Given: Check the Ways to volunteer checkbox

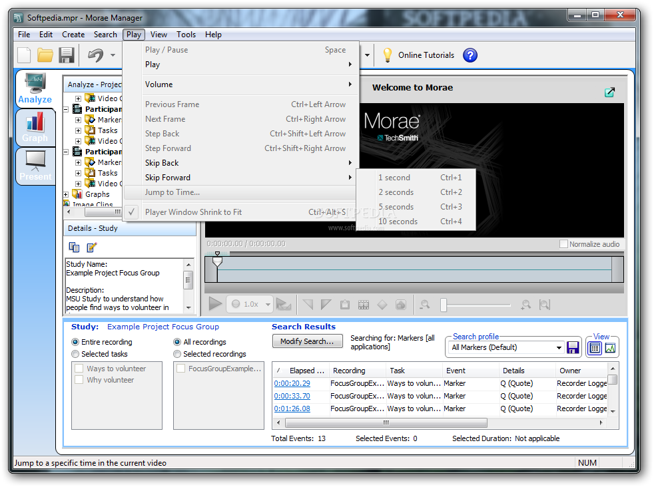Looking at the screenshot, I should 79,369.
